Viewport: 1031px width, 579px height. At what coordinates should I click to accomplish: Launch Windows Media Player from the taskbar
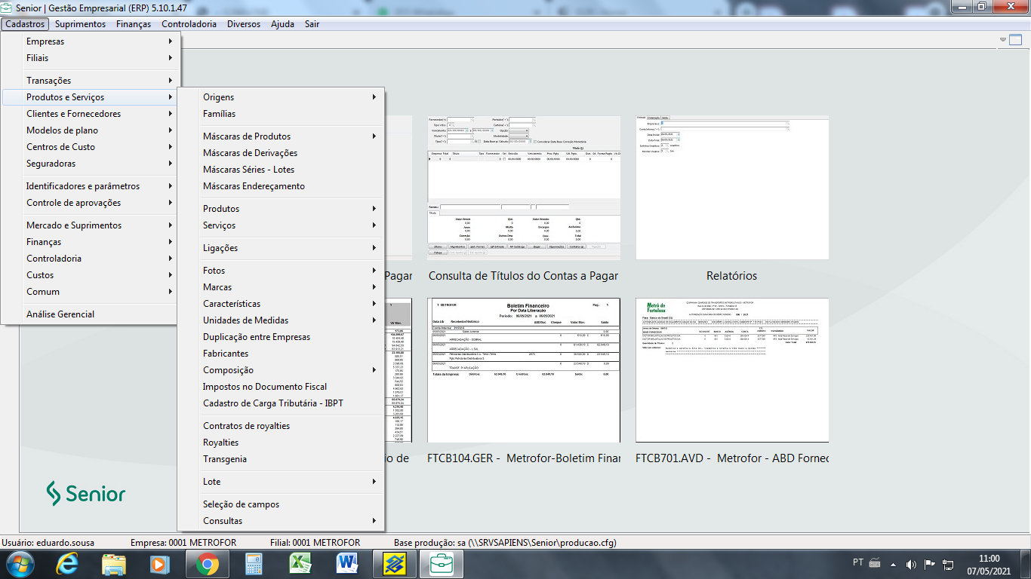(x=159, y=562)
